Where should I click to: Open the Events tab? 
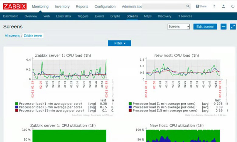99,16
